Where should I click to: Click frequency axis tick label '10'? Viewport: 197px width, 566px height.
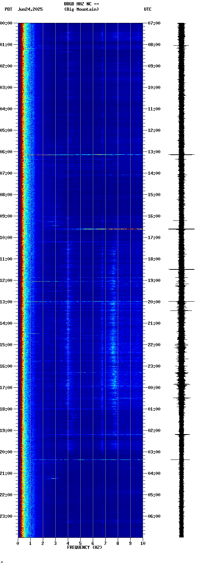pyautogui.click(x=143, y=543)
